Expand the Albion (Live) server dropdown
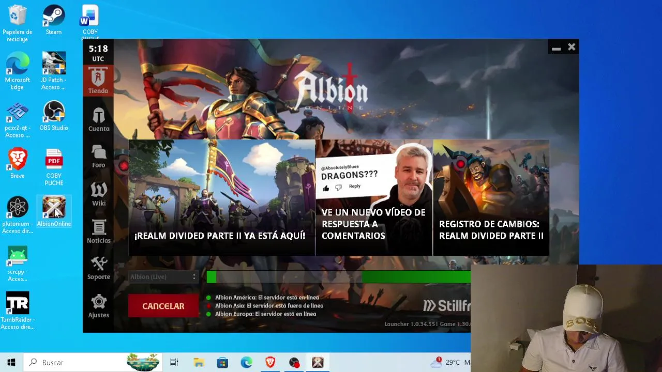The width and height of the screenshot is (662, 372). click(x=163, y=277)
